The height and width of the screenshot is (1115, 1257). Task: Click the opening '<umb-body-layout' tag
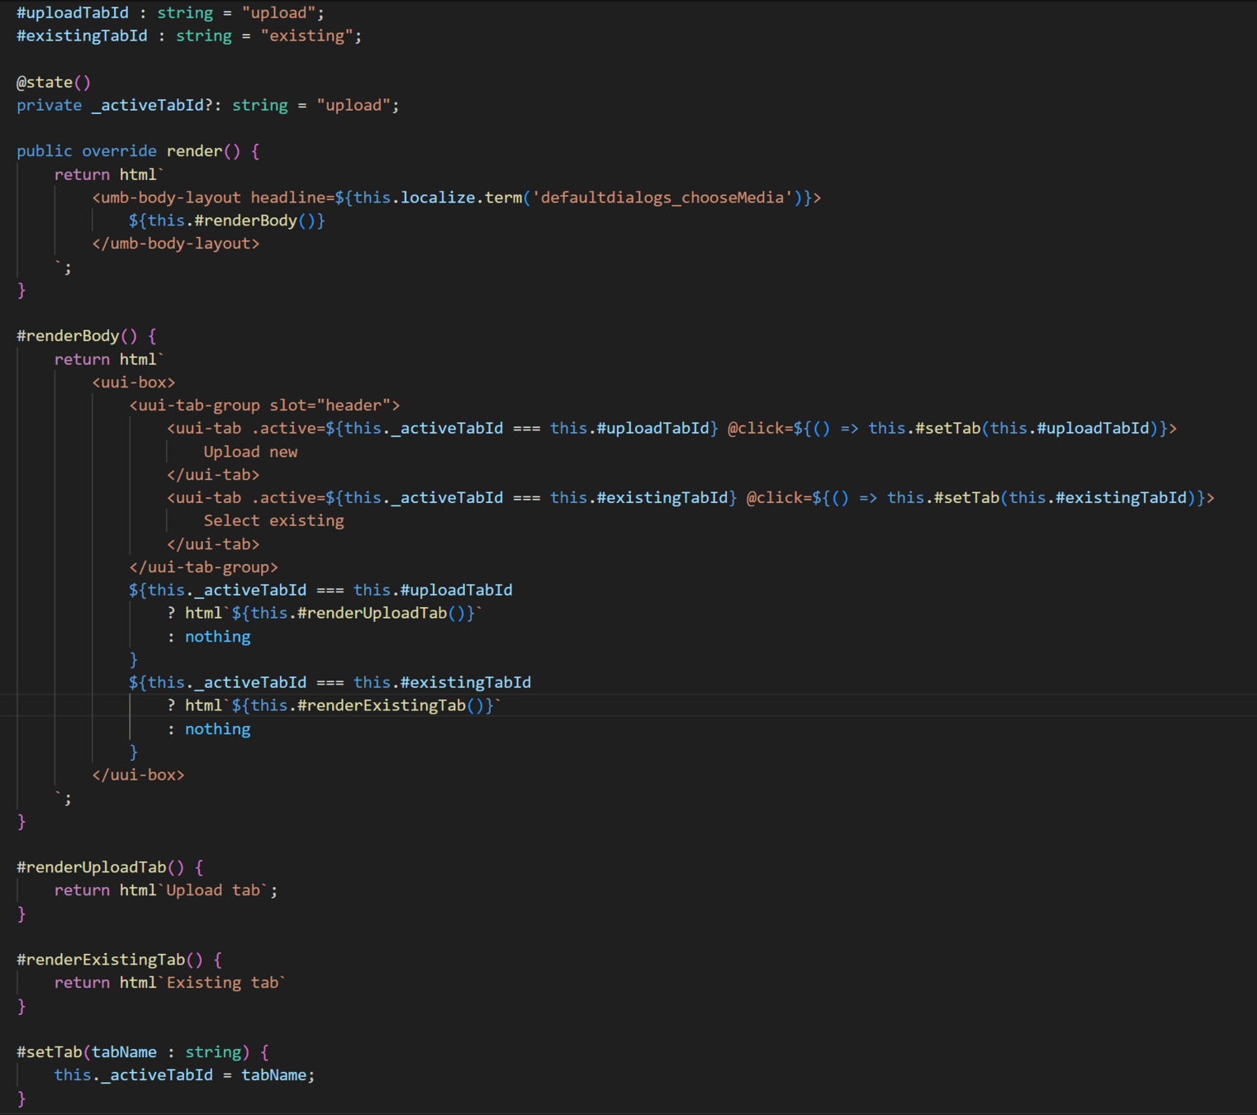pyautogui.click(x=166, y=197)
